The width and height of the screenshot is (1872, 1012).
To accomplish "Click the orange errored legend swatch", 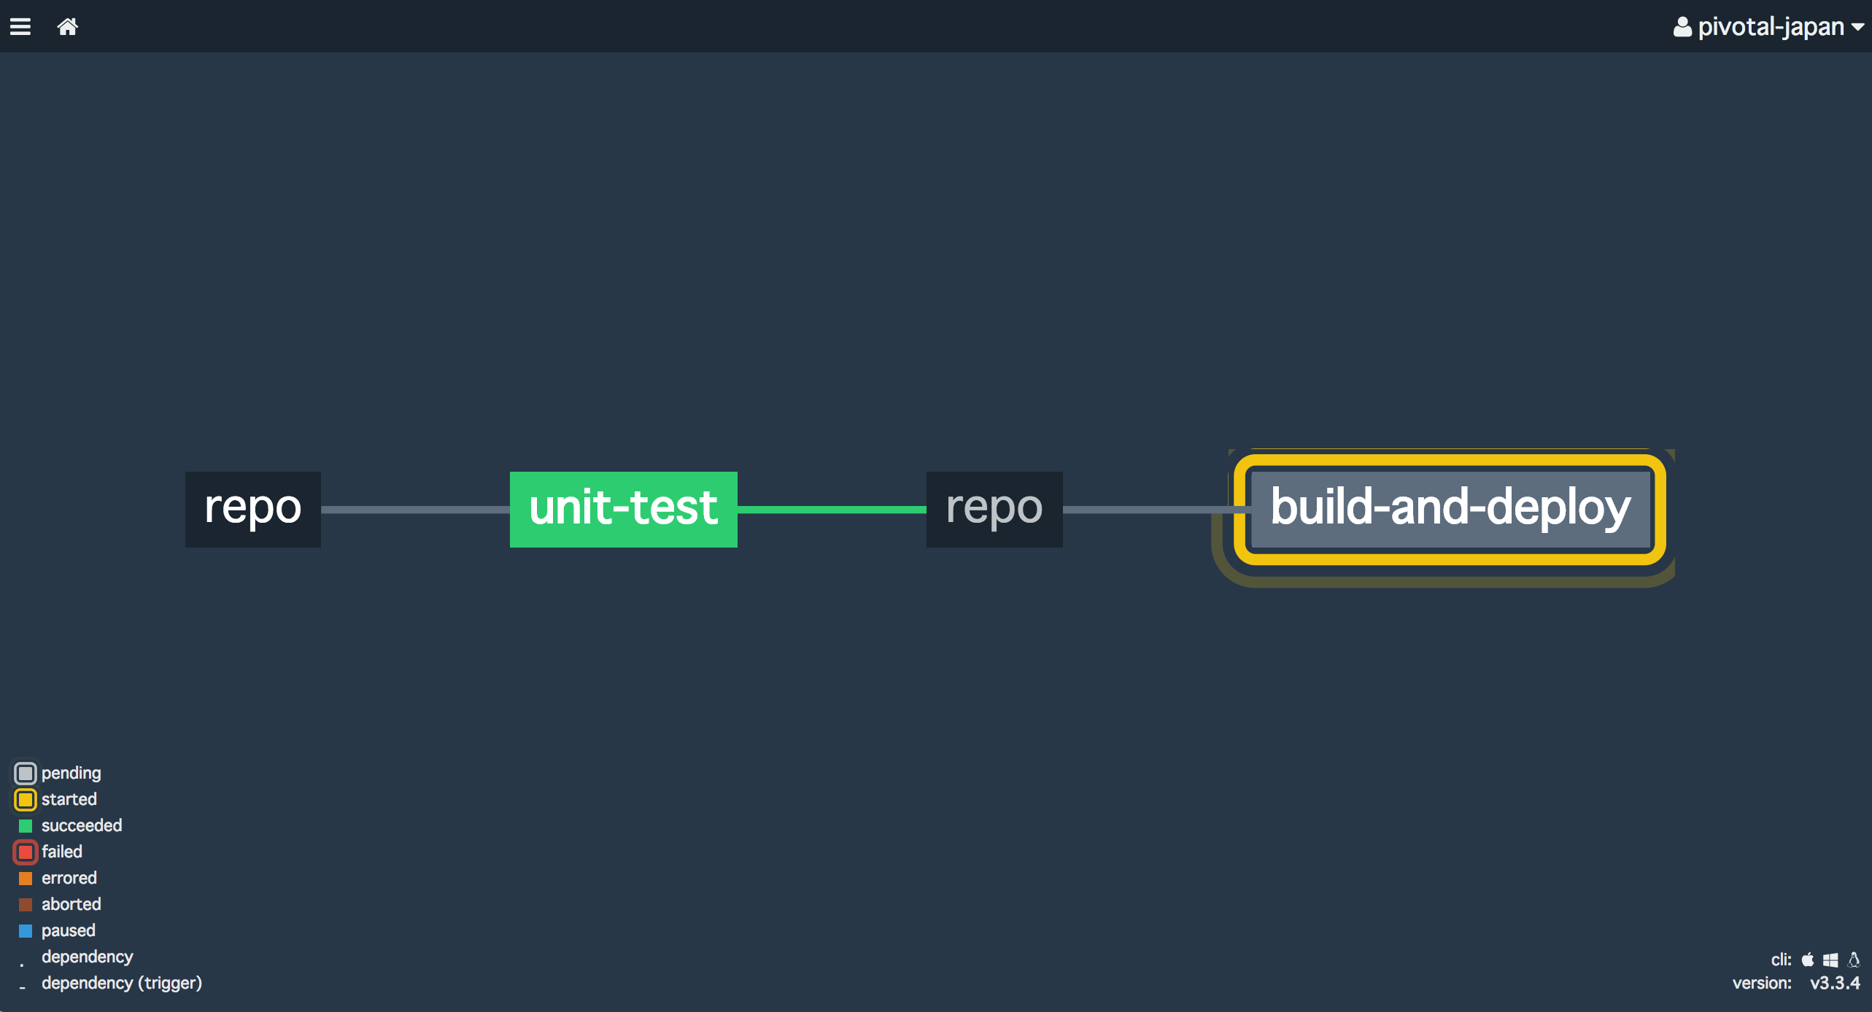I will click(x=26, y=878).
